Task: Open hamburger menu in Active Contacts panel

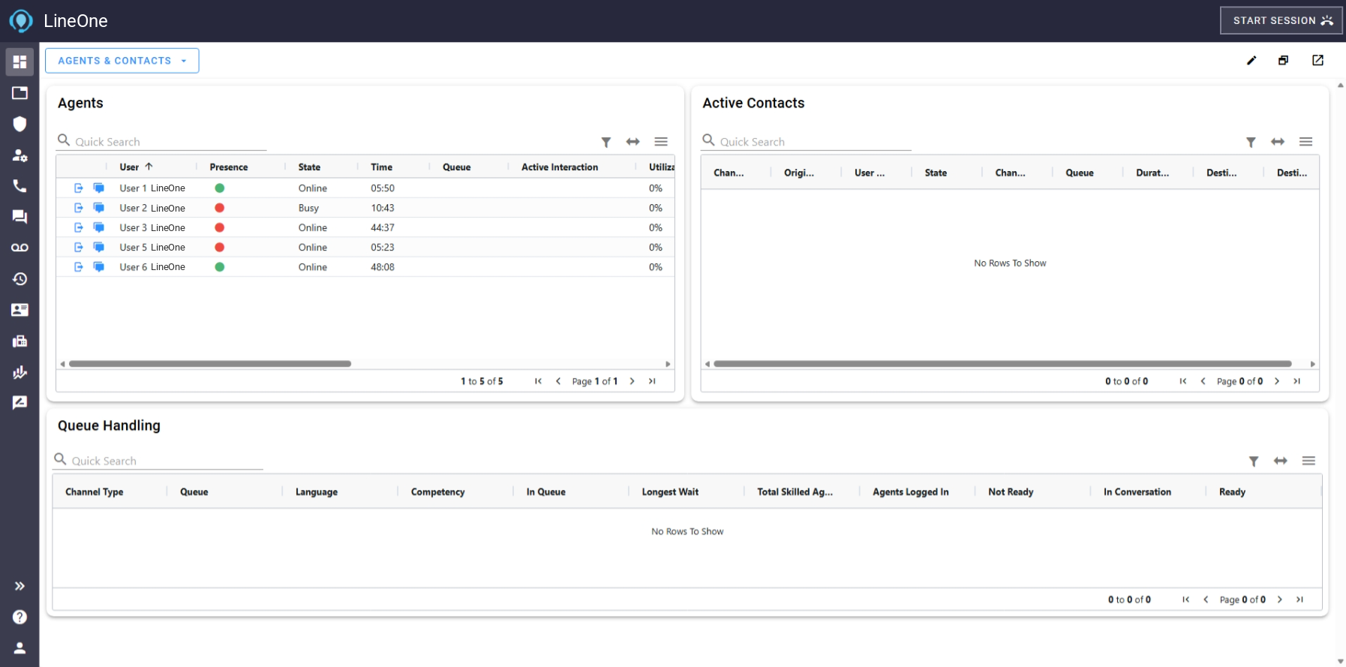Action: pos(1305,142)
